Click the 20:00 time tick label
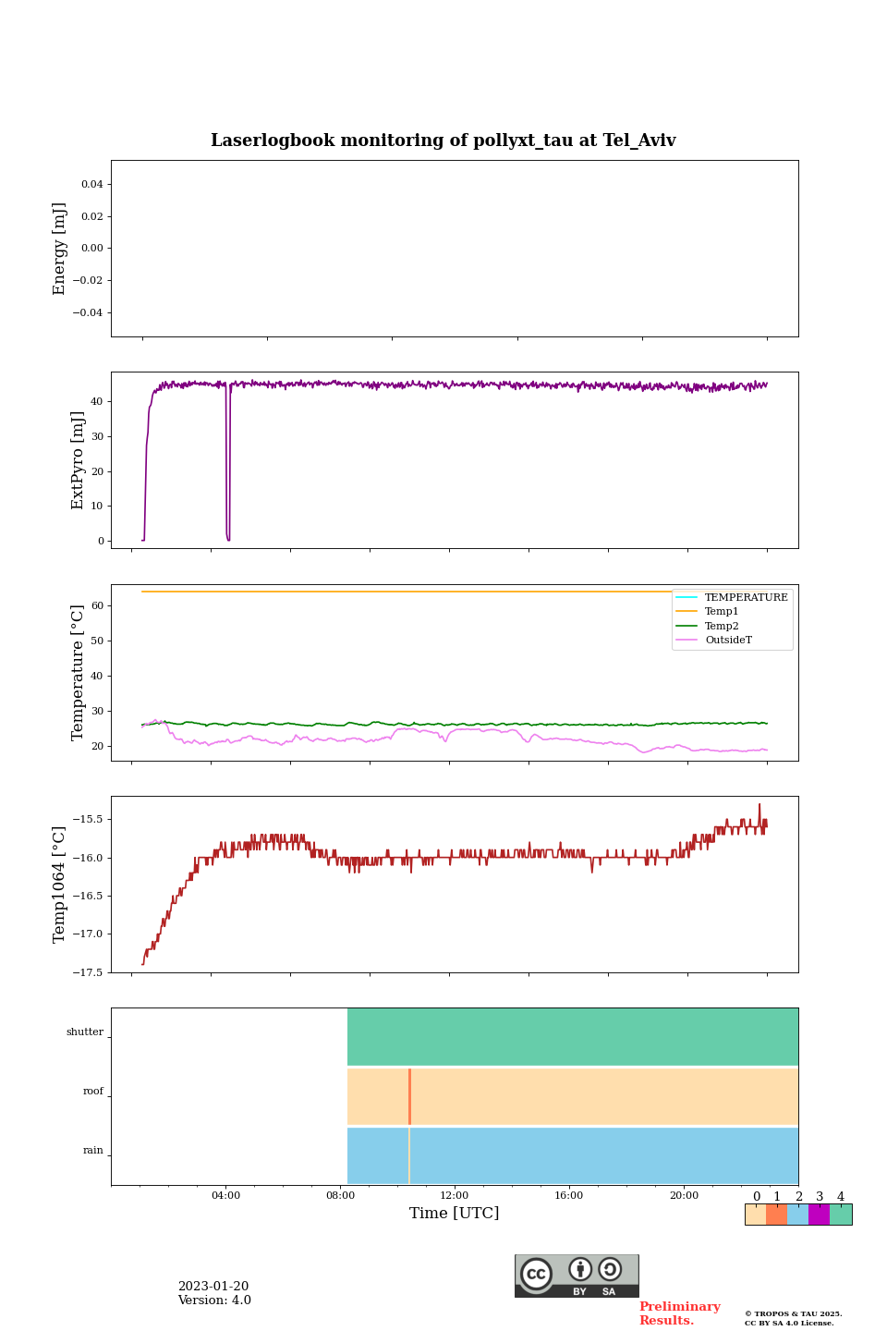This screenshot has height=1331, width=887. pyautogui.click(x=684, y=1195)
